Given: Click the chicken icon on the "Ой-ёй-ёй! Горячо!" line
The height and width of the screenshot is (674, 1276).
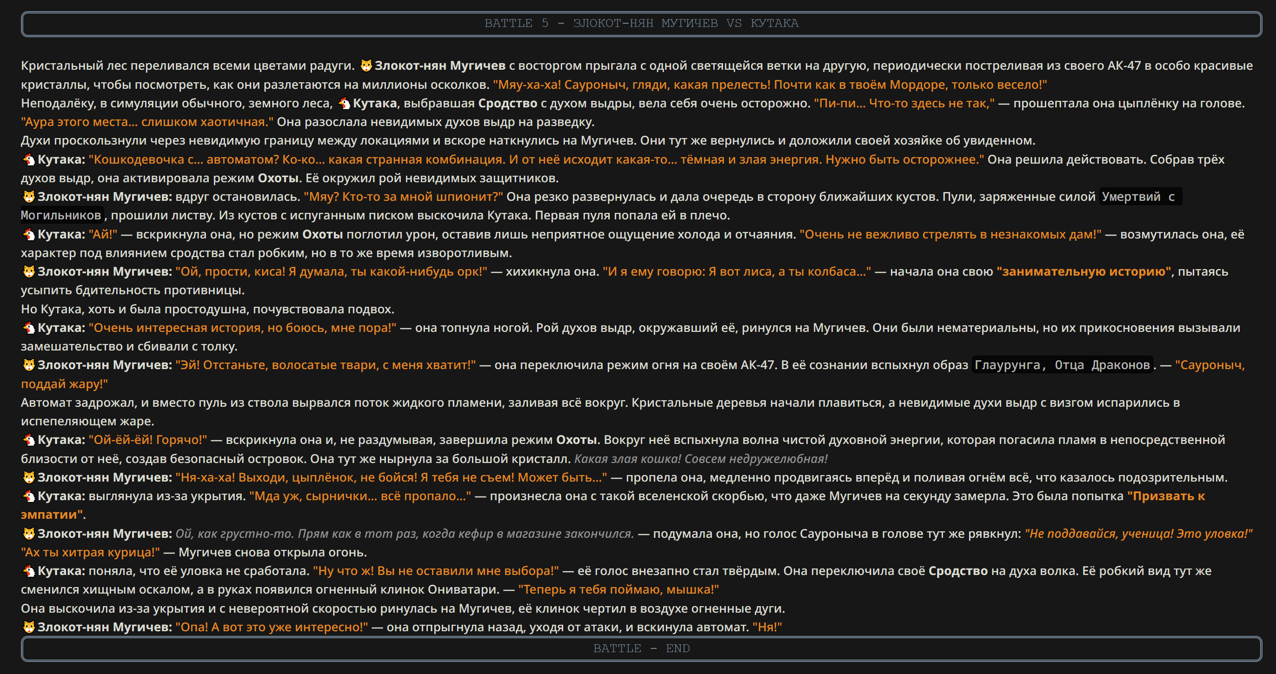Looking at the screenshot, I should 29,440.
